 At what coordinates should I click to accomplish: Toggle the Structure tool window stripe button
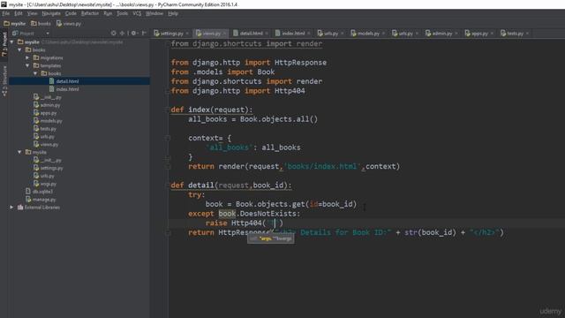[x=4, y=80]
